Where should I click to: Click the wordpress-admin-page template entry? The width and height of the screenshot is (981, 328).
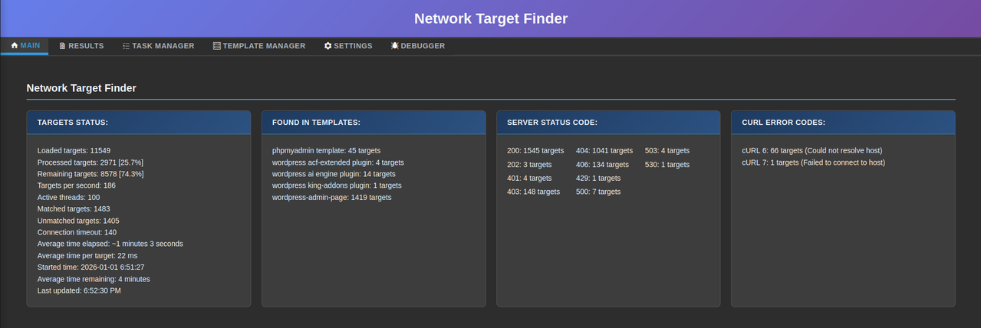331,198
